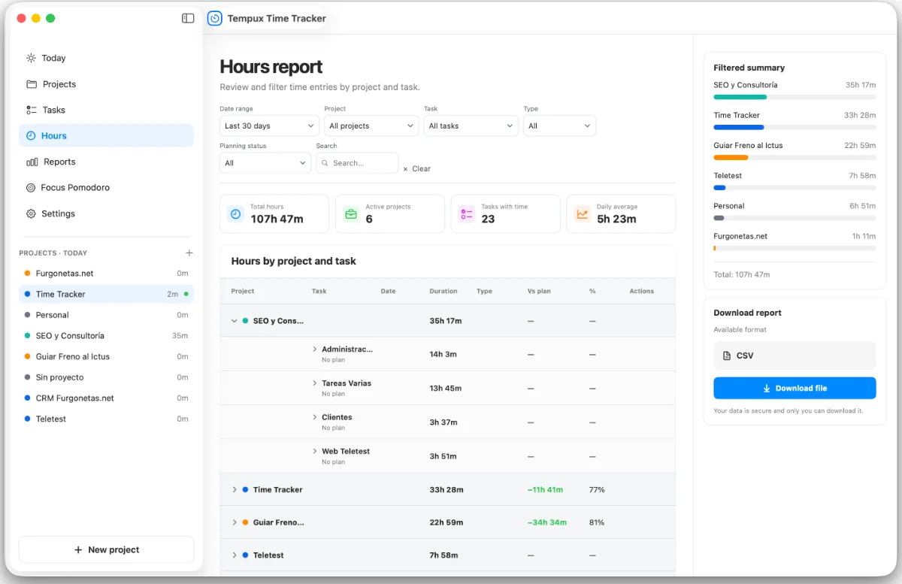Click the CSV file icon
This screenshot has height=584, width=902.
(726, 356)
